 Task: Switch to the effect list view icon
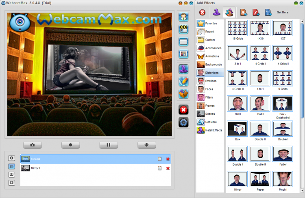click(11, 166)
